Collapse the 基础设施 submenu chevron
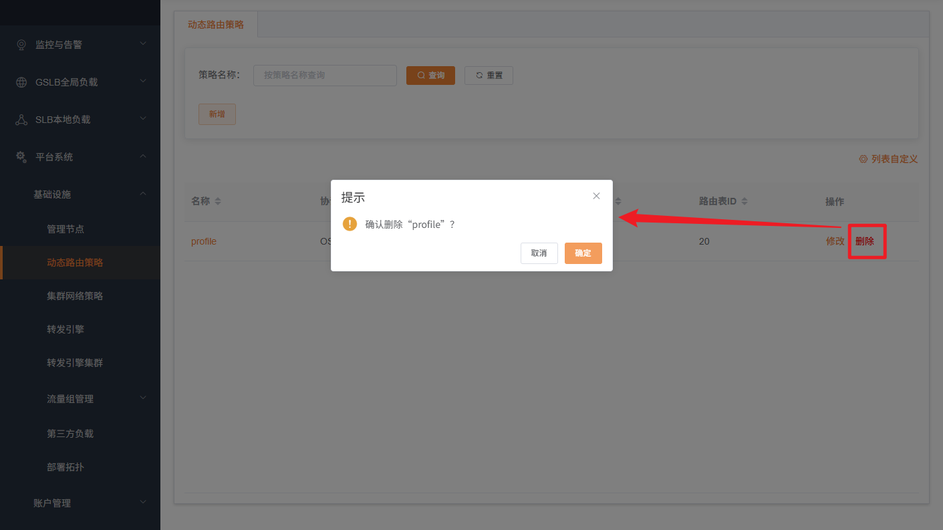Image resolution: width=943 pixels, height=530 pixels. pyautogui.click(x=143, y=194)
